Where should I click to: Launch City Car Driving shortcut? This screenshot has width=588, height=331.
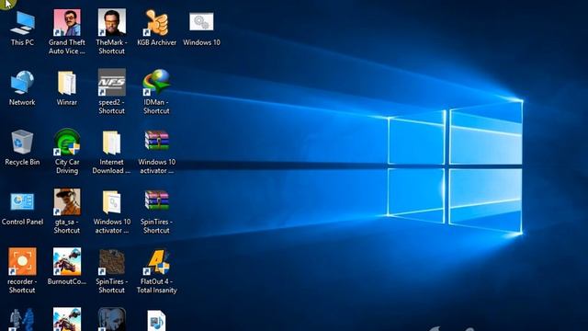(67, 142)
